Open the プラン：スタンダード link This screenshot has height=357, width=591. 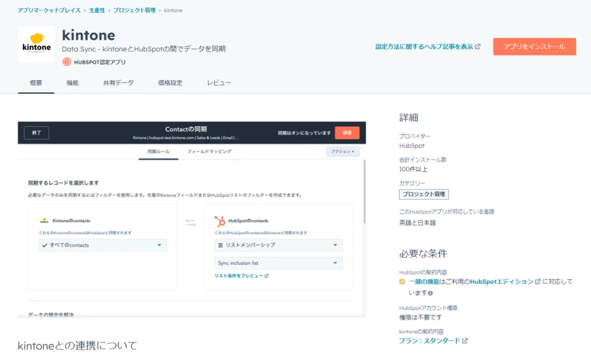[x=429, y=340]
